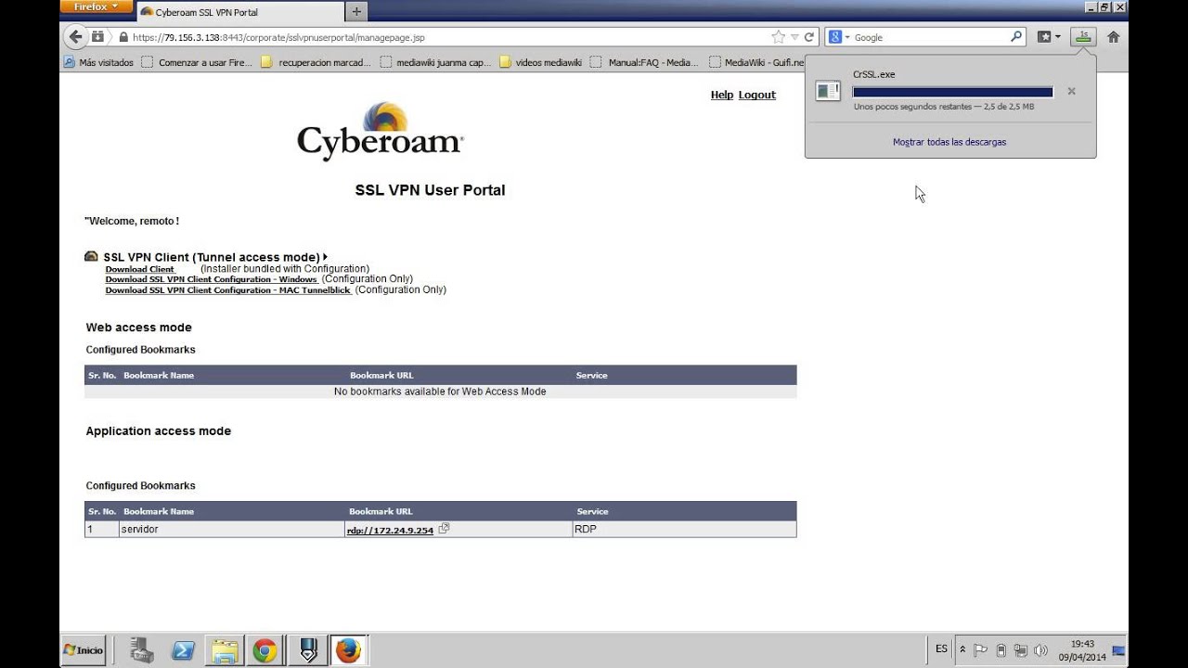
Task: Click the Action Center flag tray icon
Action: [980, 650]
